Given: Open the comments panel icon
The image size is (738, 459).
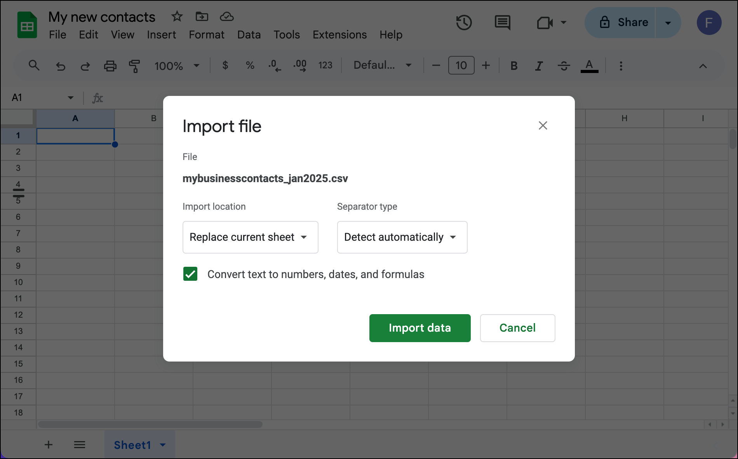Looking at the screenshot, I should point(503,23).
